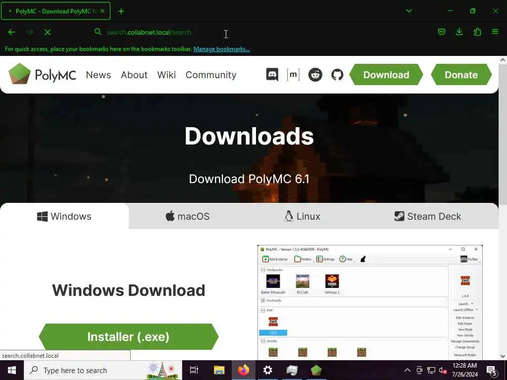This screenshot has height=380, width=507.
Task: Expand the list all tabs chevron
Action: point(409,11)
